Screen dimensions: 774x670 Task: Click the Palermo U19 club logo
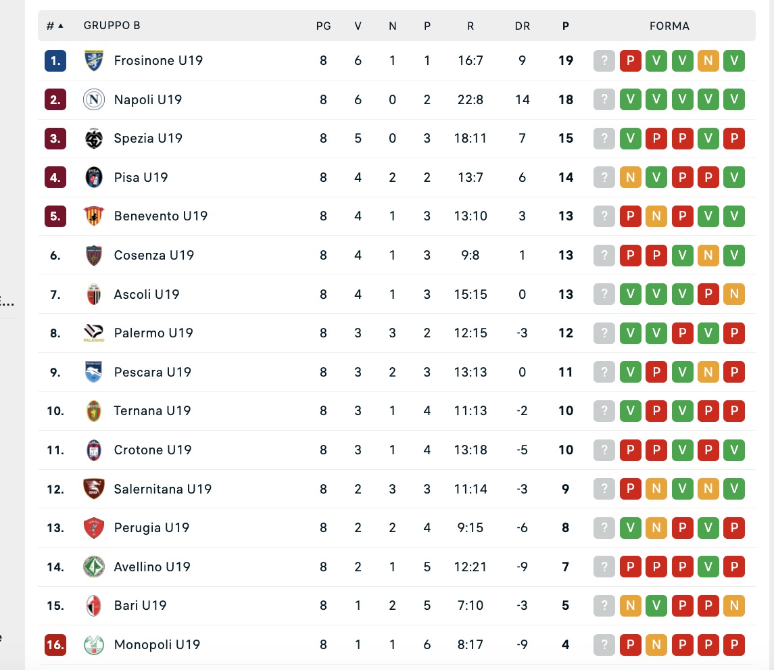(x=94, y=333)
